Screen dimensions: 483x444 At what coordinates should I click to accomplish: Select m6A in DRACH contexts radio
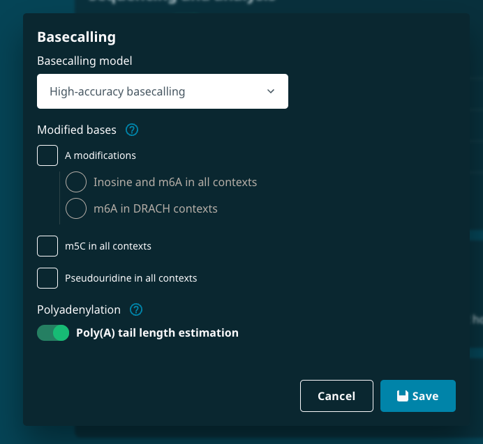(76, 208)
